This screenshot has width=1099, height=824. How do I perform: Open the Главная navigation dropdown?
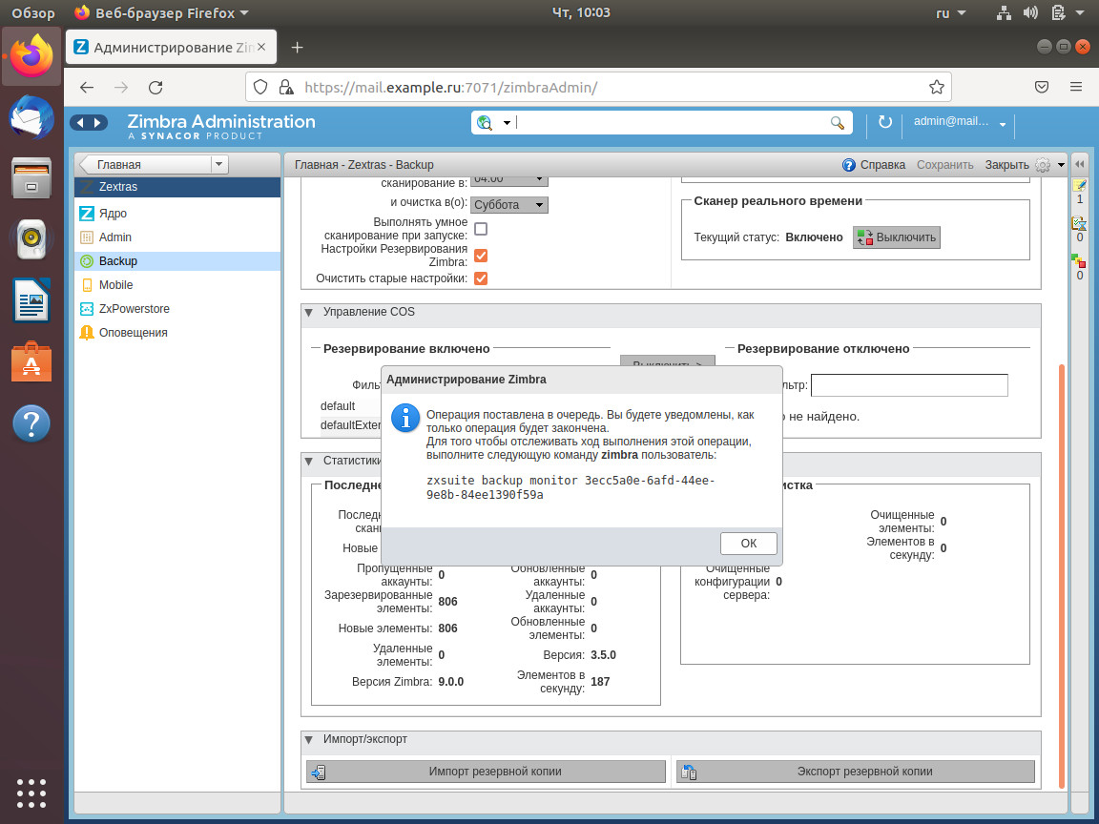(220, 164)
